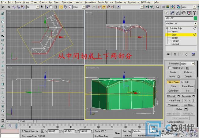Select the Element sub-object level

[175, 44]
